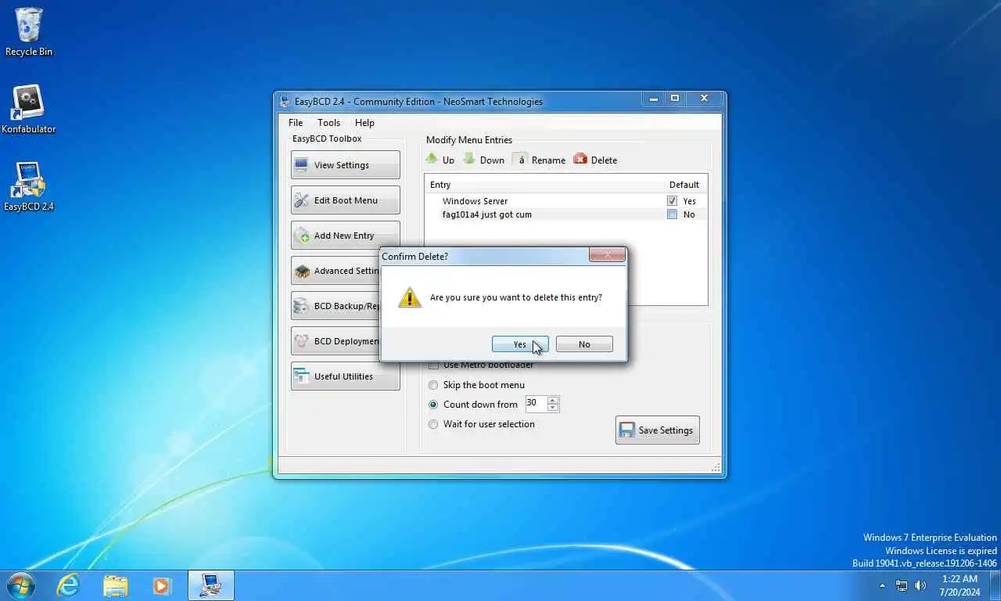This screenshot has height=601, width=1001.
Task: Open Edit Boot Menu page
Action: [345, 200]
